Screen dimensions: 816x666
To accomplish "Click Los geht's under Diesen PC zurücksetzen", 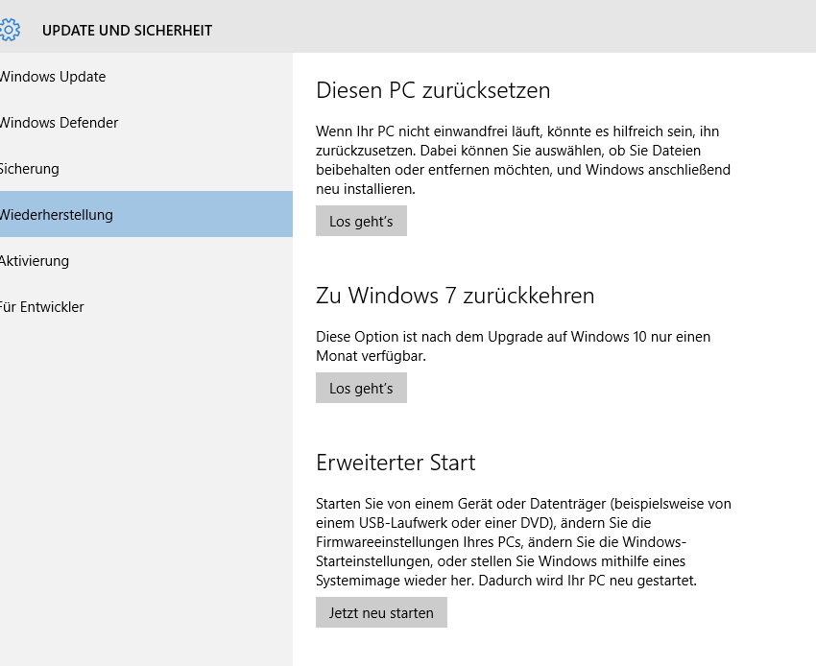I will (x=361, y=221).
